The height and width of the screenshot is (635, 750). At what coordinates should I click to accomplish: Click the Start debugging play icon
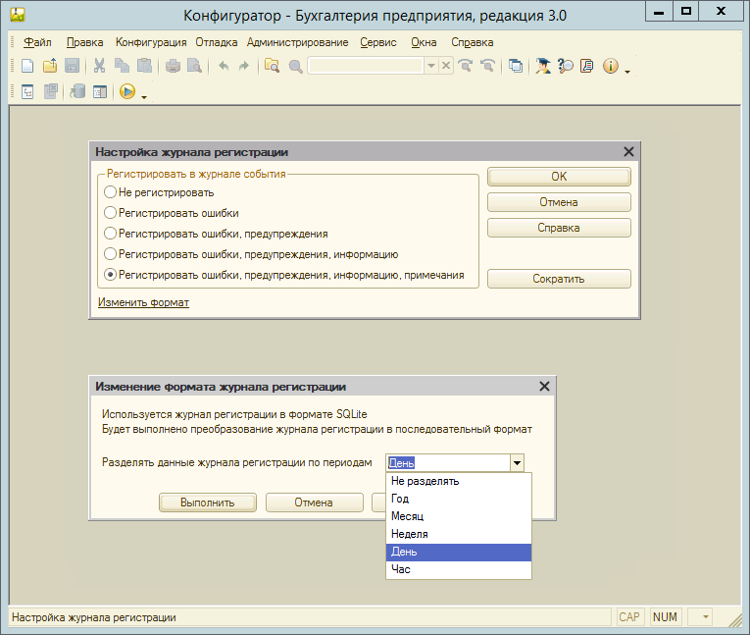tap(127, 91)
